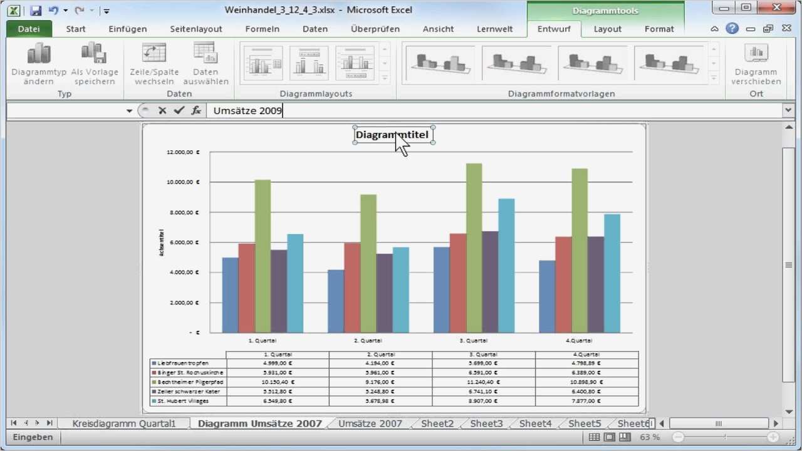
Task: Switch to Page Break Preview view
Action: coord(623,437)
